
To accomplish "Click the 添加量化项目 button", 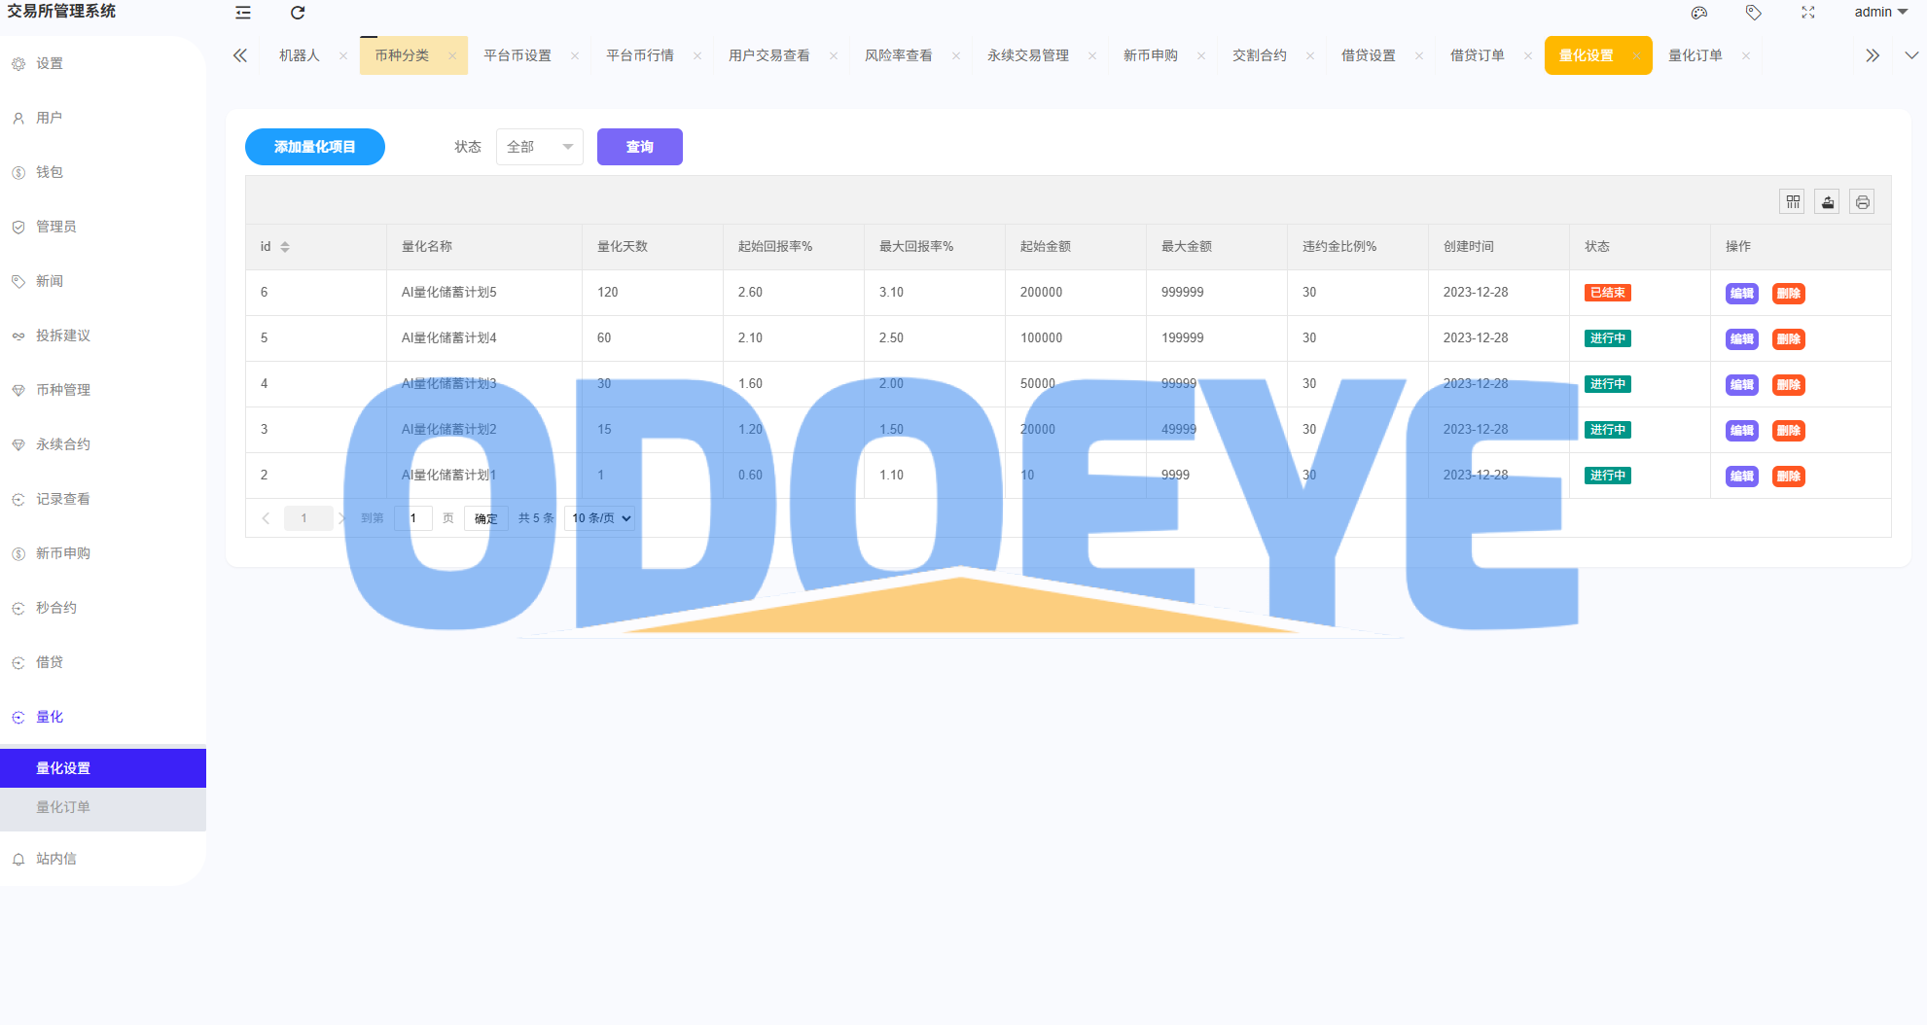I will tap(314, 147).
